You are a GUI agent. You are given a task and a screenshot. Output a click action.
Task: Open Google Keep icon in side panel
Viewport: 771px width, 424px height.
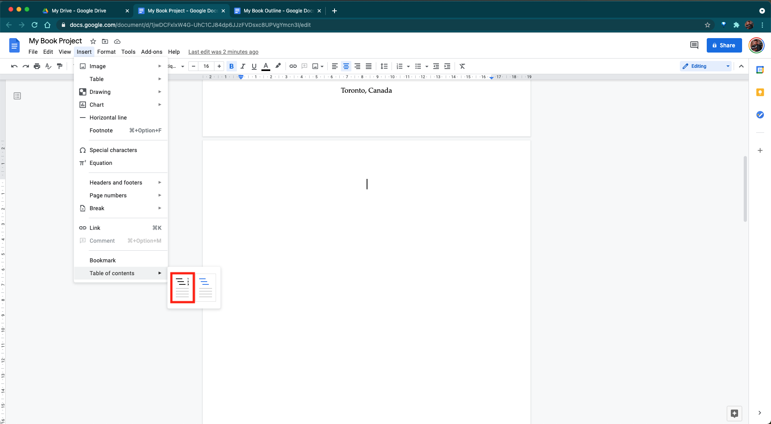(760, 92)
